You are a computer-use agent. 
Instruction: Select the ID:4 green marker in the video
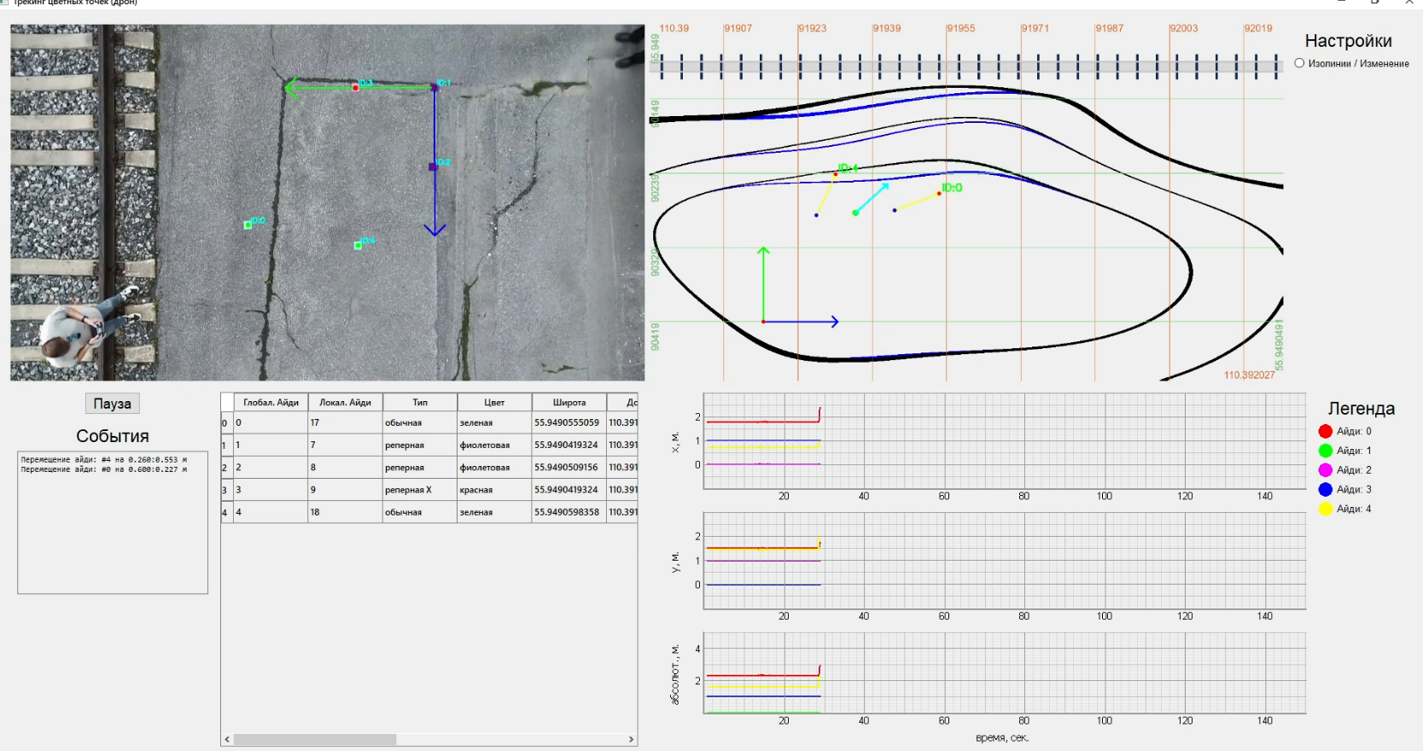[358, 246]
